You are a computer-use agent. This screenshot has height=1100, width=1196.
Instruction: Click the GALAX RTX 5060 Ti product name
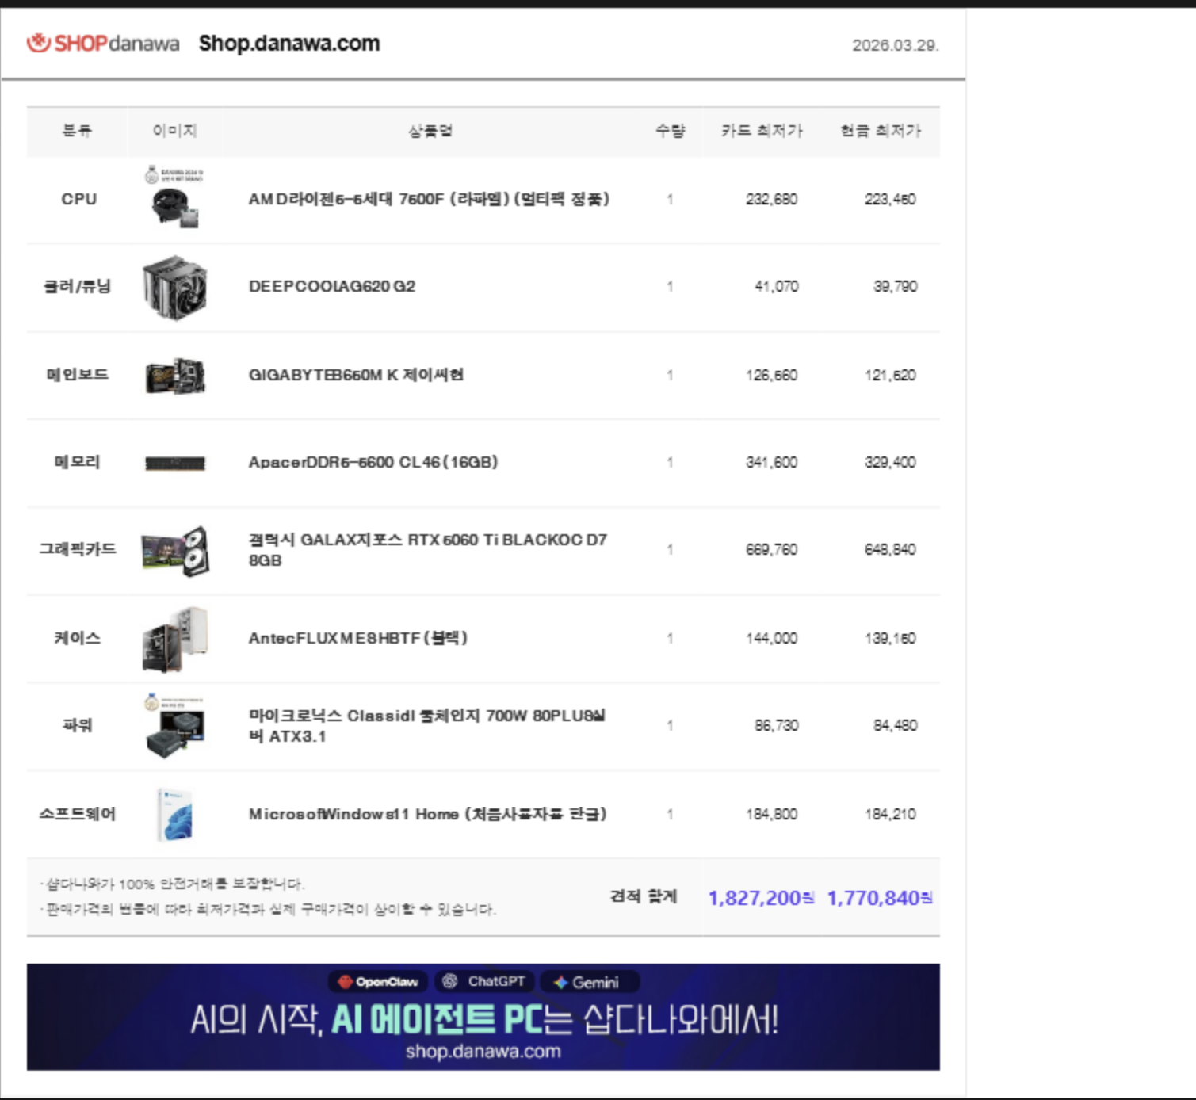coord(428,550)
